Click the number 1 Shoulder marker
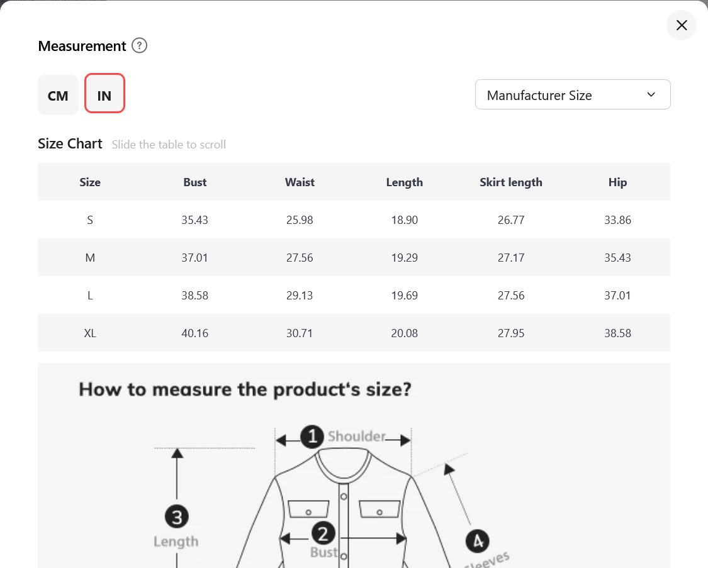708x568 pixels. point(312,437)
